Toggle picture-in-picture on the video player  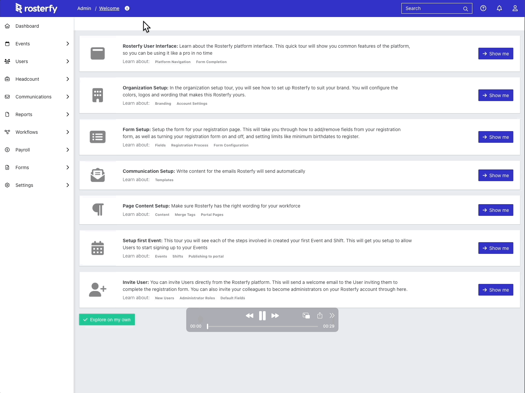(306, 316)
